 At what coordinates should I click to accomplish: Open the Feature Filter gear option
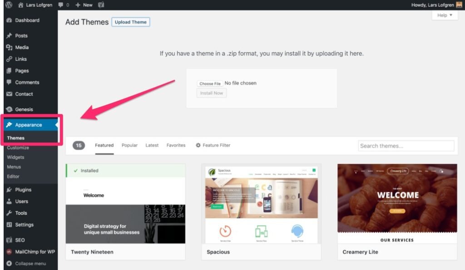(x=213, y=145)
